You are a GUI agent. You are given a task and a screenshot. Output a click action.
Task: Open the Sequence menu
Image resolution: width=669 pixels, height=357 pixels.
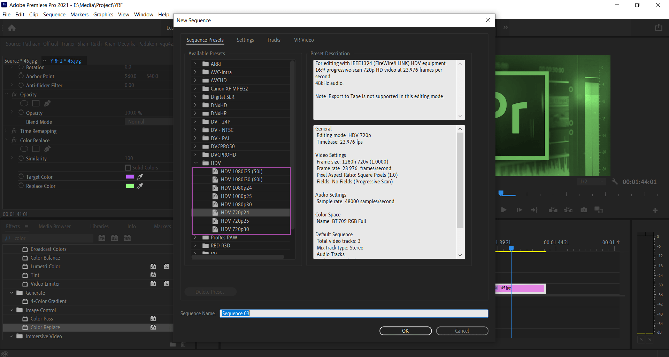[x=54, y=15]
